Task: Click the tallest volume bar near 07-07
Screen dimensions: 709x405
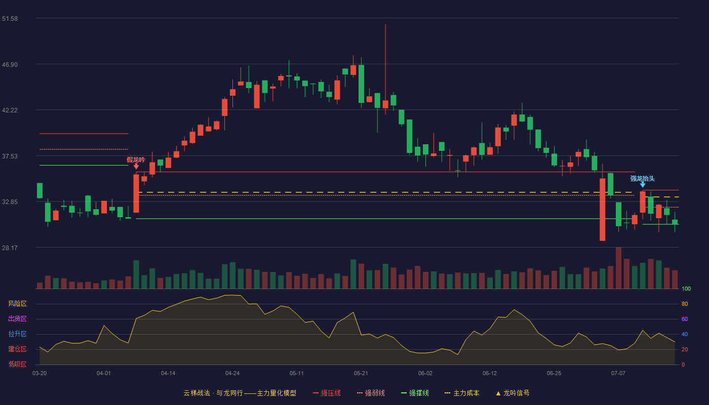Action: coord(618,268)
